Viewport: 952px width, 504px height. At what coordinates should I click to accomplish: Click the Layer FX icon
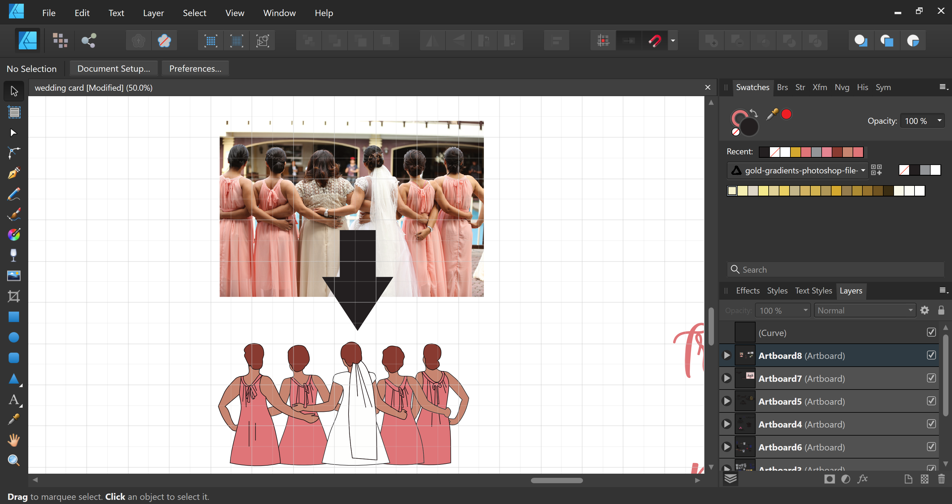click(x=862, y=479)
